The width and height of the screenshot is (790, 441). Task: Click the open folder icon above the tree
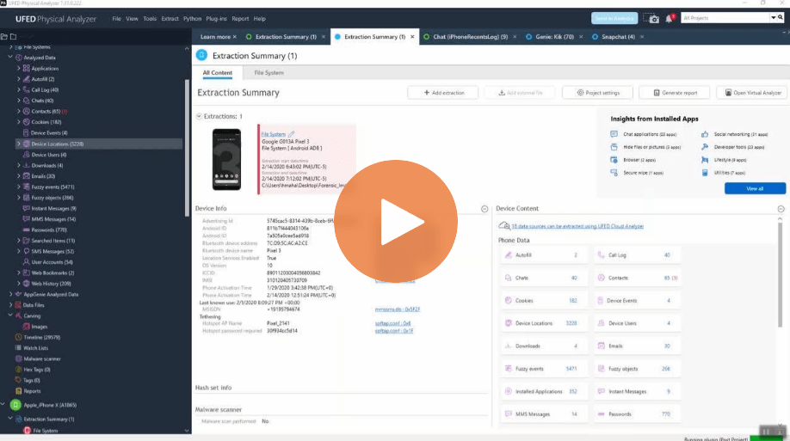4,37
